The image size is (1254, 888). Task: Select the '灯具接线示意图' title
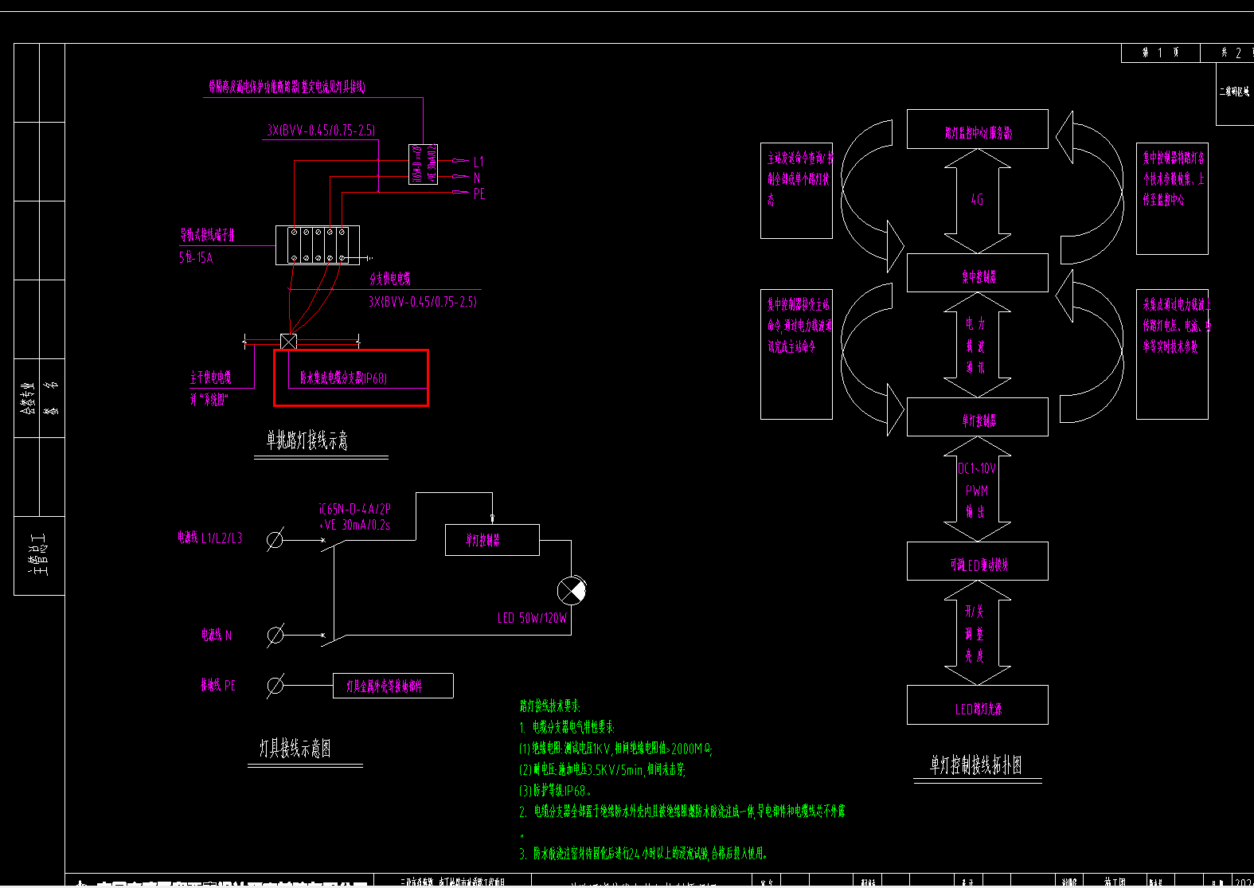(x=295, y=748)
